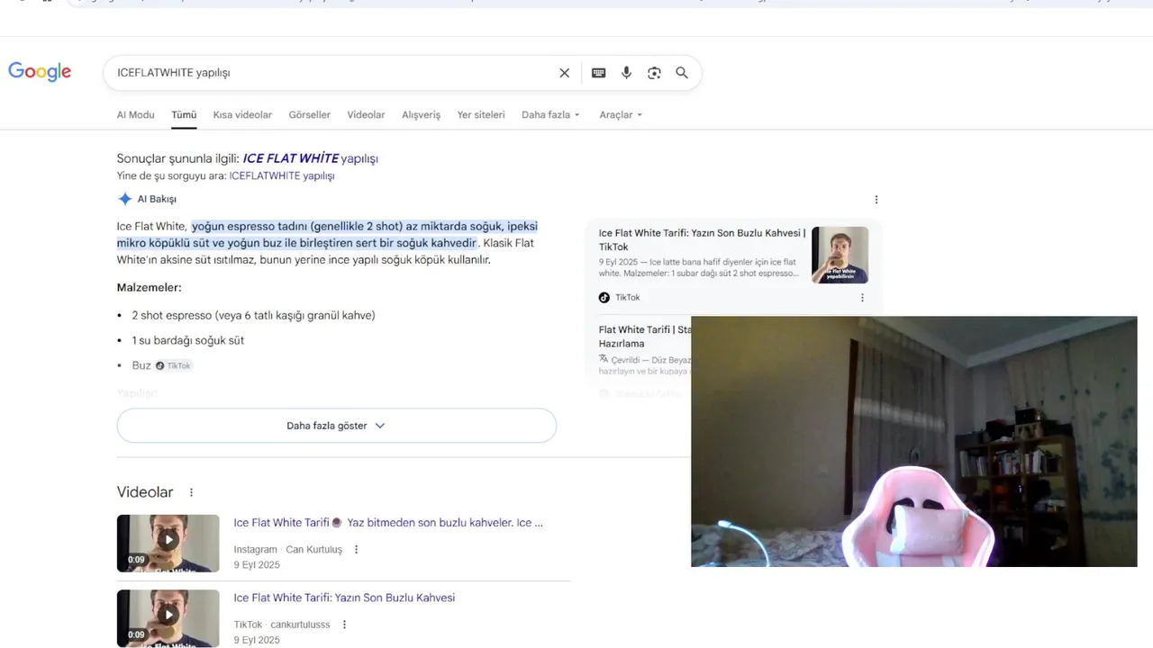
Task: Open options for the Can Kurtuluş Instagram result
Action: 357,550
